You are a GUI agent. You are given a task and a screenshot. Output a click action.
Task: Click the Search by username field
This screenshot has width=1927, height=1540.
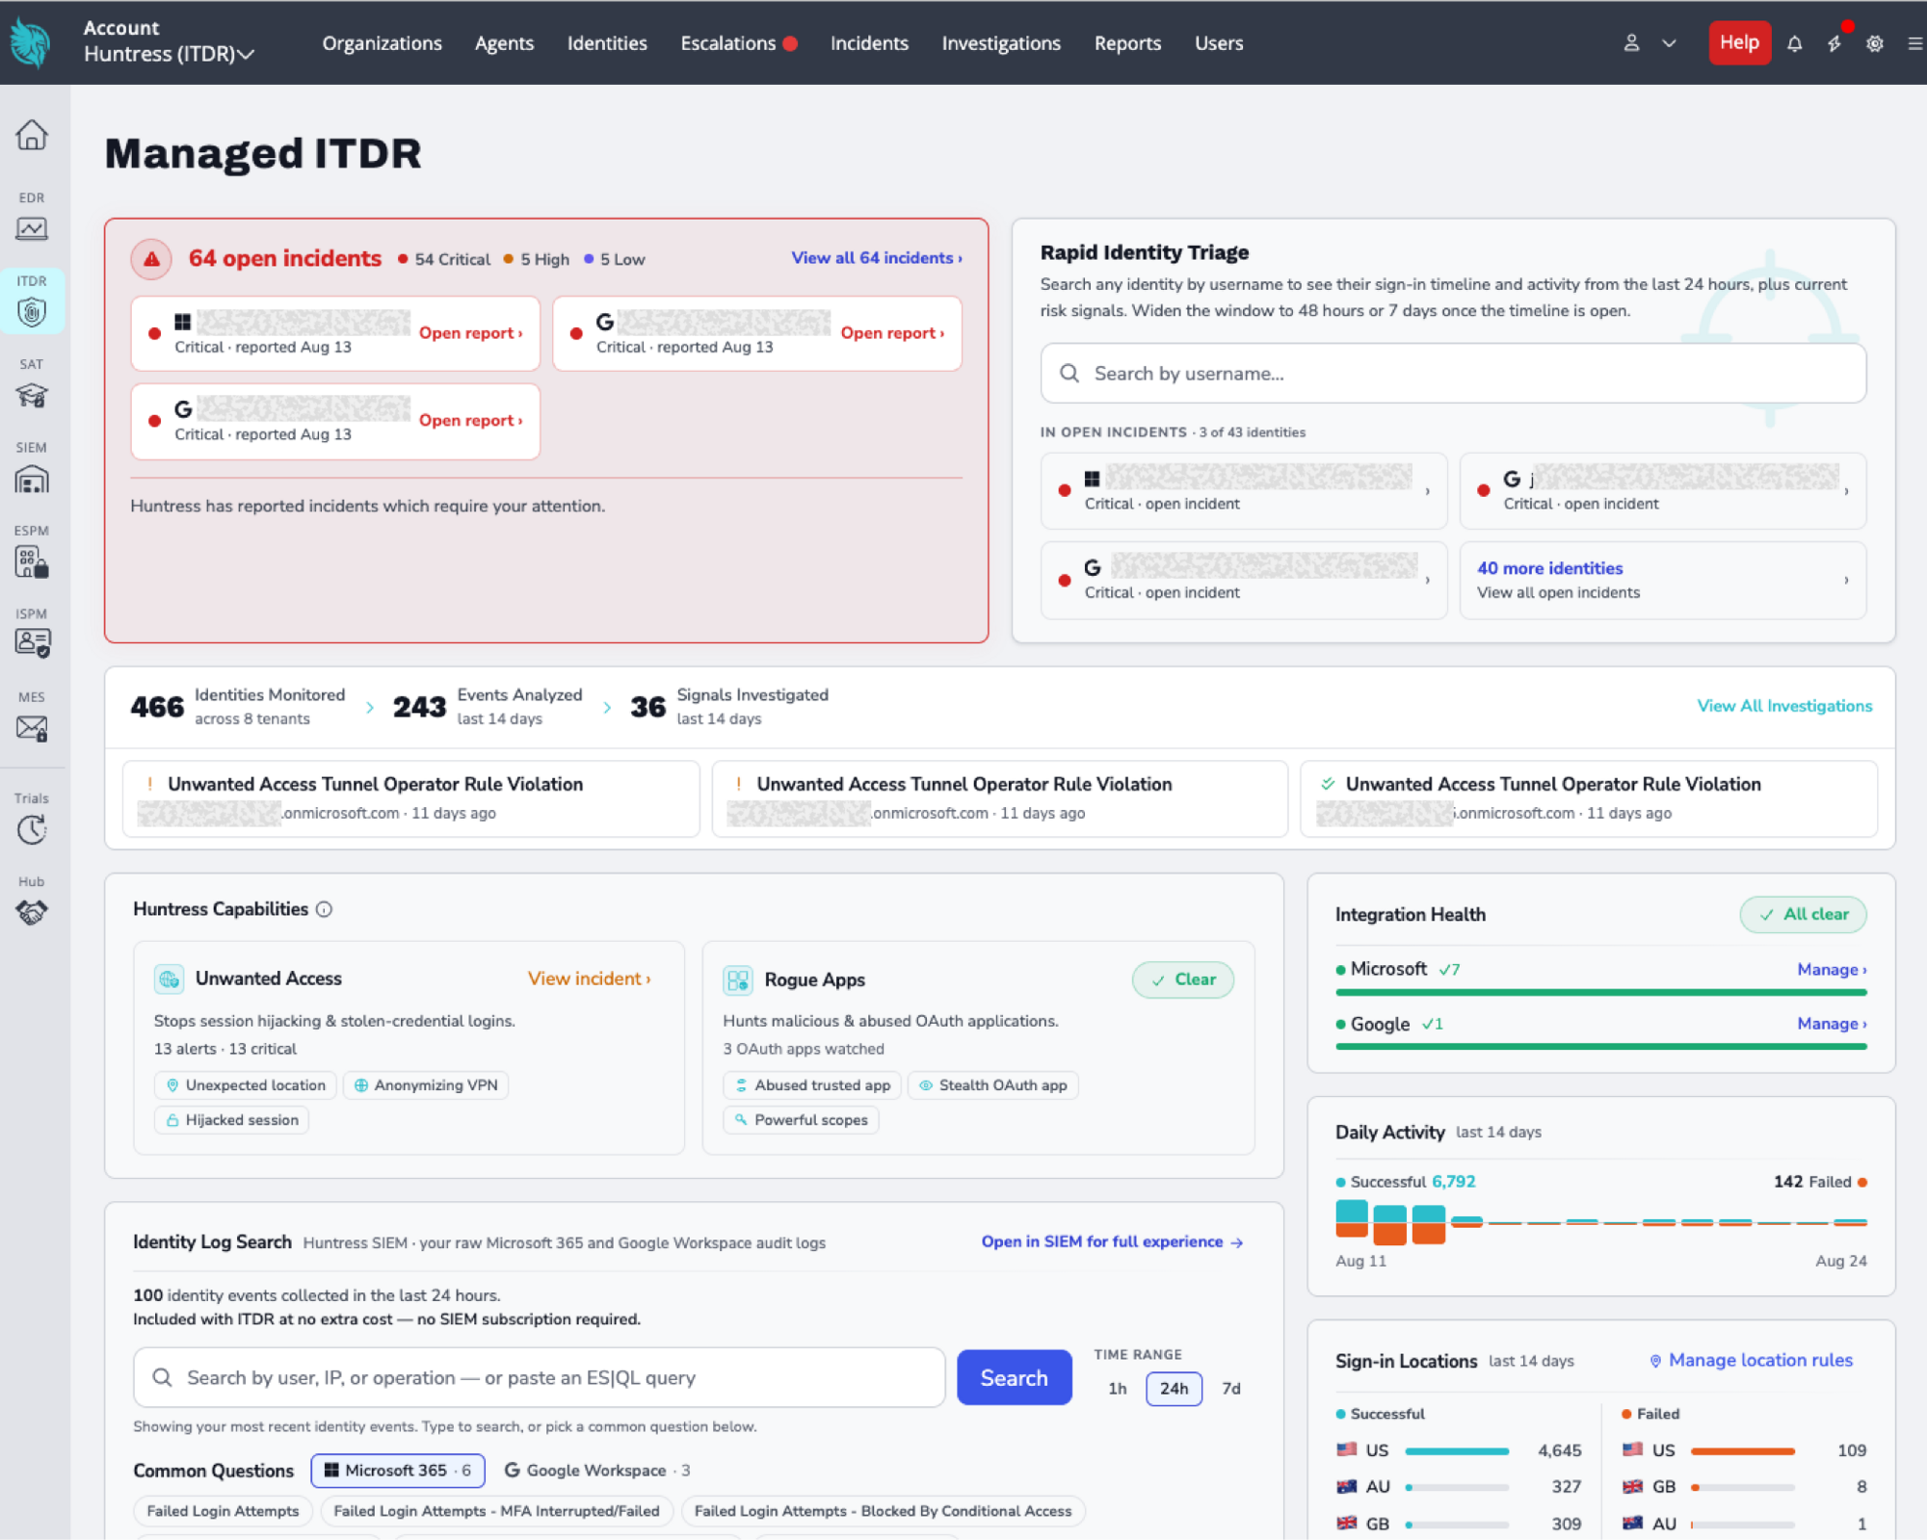tap(1453, 374)
